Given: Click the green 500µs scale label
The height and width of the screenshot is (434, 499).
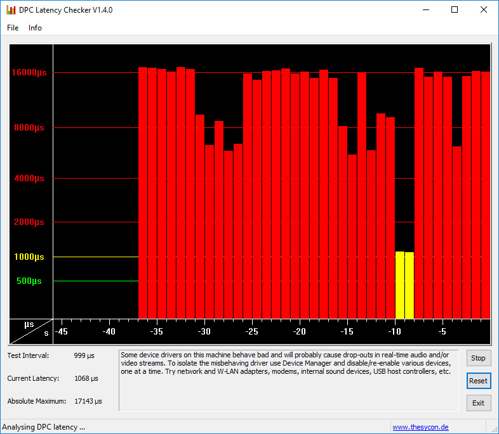Looking at the screenshot, I should pos(29,281).
